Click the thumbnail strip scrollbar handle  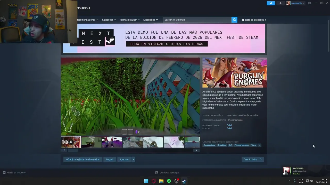pyautogui.click(x=72, y=150)
